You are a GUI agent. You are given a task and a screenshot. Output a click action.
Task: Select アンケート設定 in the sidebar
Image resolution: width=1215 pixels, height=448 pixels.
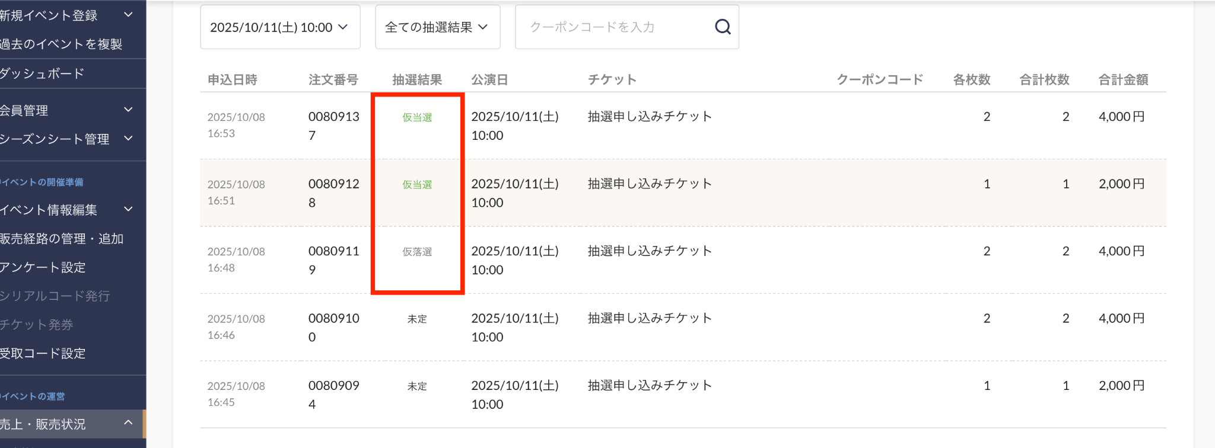point(42,267)
